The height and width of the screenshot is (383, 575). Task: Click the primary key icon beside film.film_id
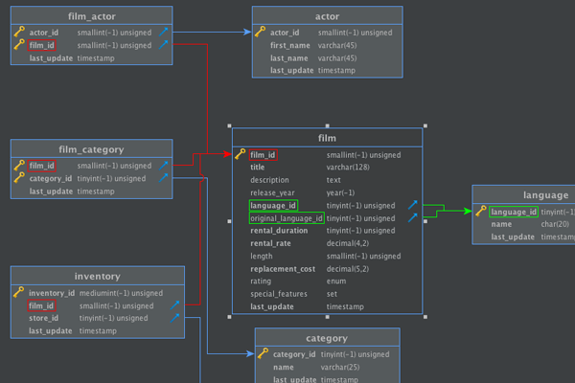point(241,154)
